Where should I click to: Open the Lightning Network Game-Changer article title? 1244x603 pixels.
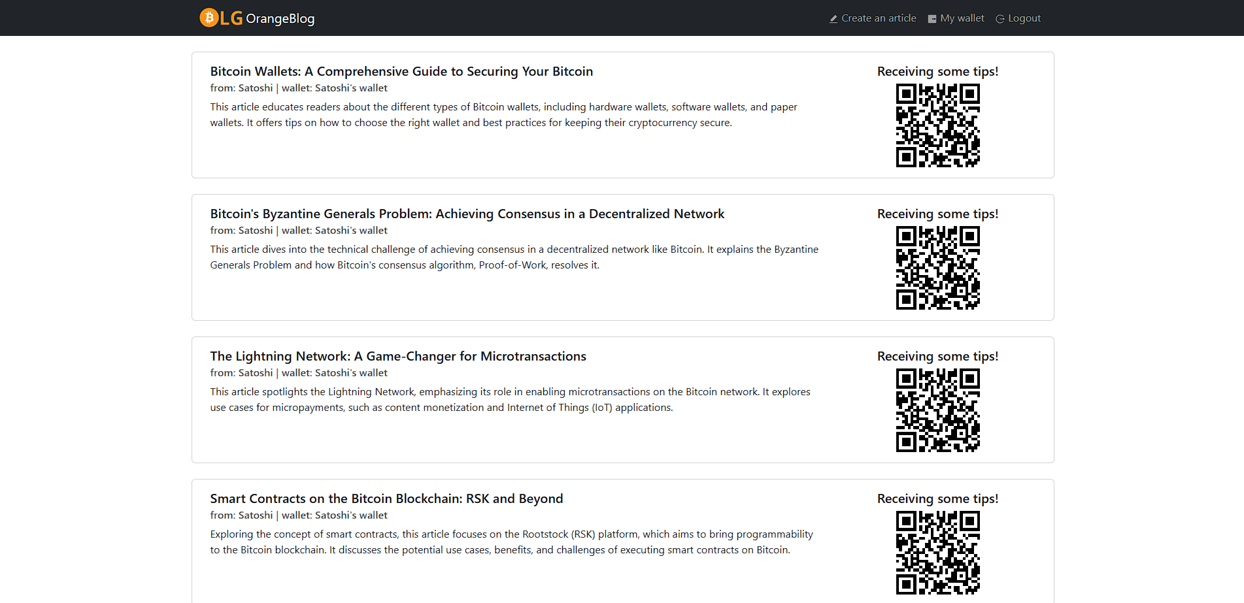pos(398,356)
